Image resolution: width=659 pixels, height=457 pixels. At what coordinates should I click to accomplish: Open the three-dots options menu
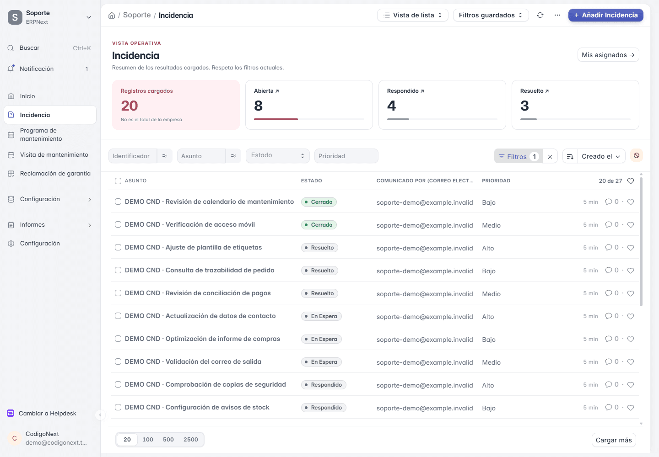tap(557, 15)
